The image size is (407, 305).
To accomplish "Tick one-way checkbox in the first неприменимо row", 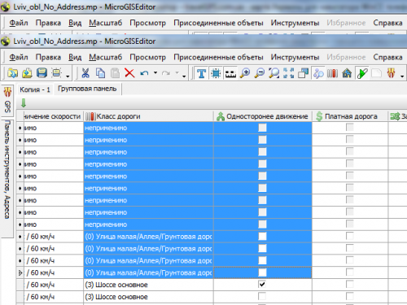I will coord(262,128).
